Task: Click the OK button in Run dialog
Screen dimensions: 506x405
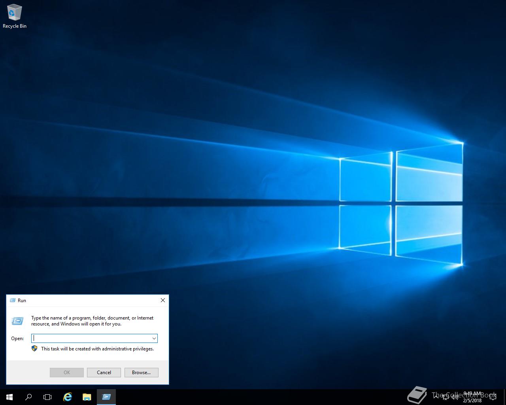Action: coord(67,373)
